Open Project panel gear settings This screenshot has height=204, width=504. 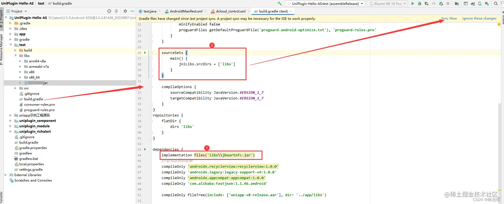(x=125, y=11)
